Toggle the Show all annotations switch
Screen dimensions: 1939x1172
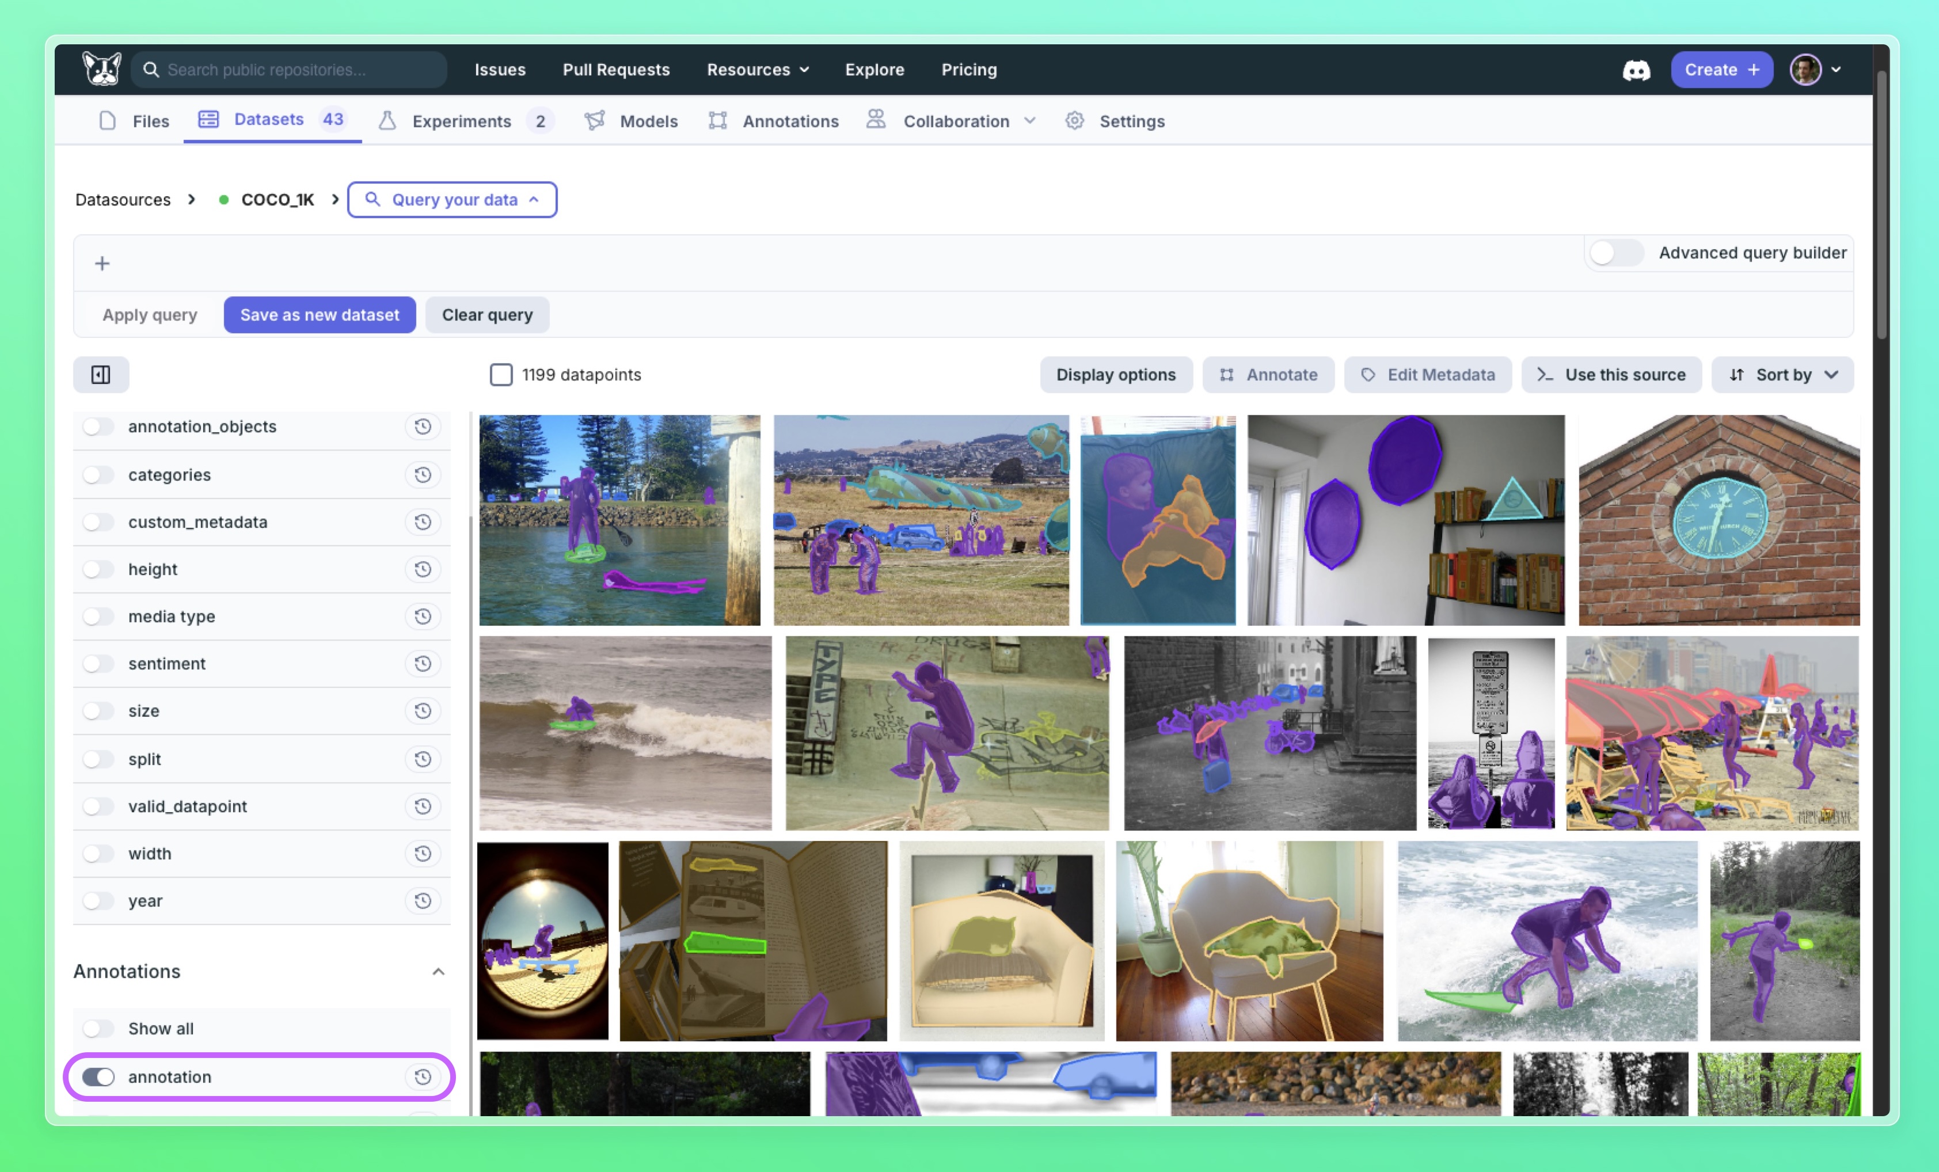99,1028
